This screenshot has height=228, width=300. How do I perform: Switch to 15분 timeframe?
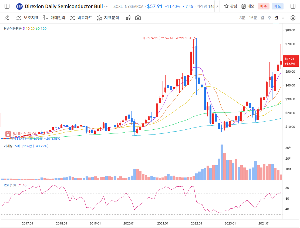click(253, 18)
